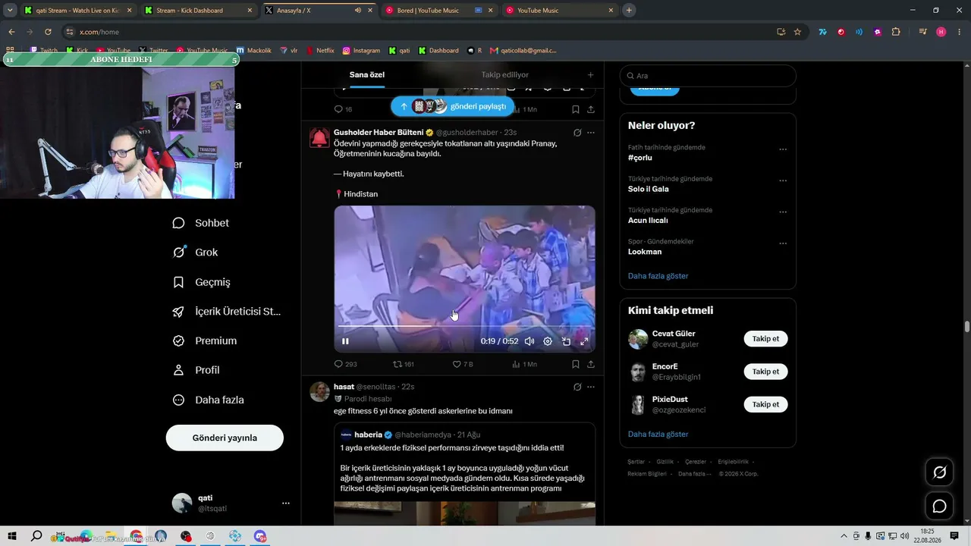This screenshot has height=546, width=971.
Task: Show more suggestions under Kimi takip etmeli
Action: (658, 435)
